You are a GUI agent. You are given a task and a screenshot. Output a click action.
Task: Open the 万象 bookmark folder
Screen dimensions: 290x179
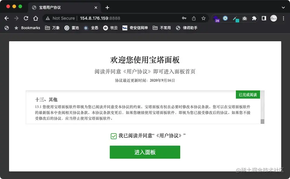[x=52, y=28]
